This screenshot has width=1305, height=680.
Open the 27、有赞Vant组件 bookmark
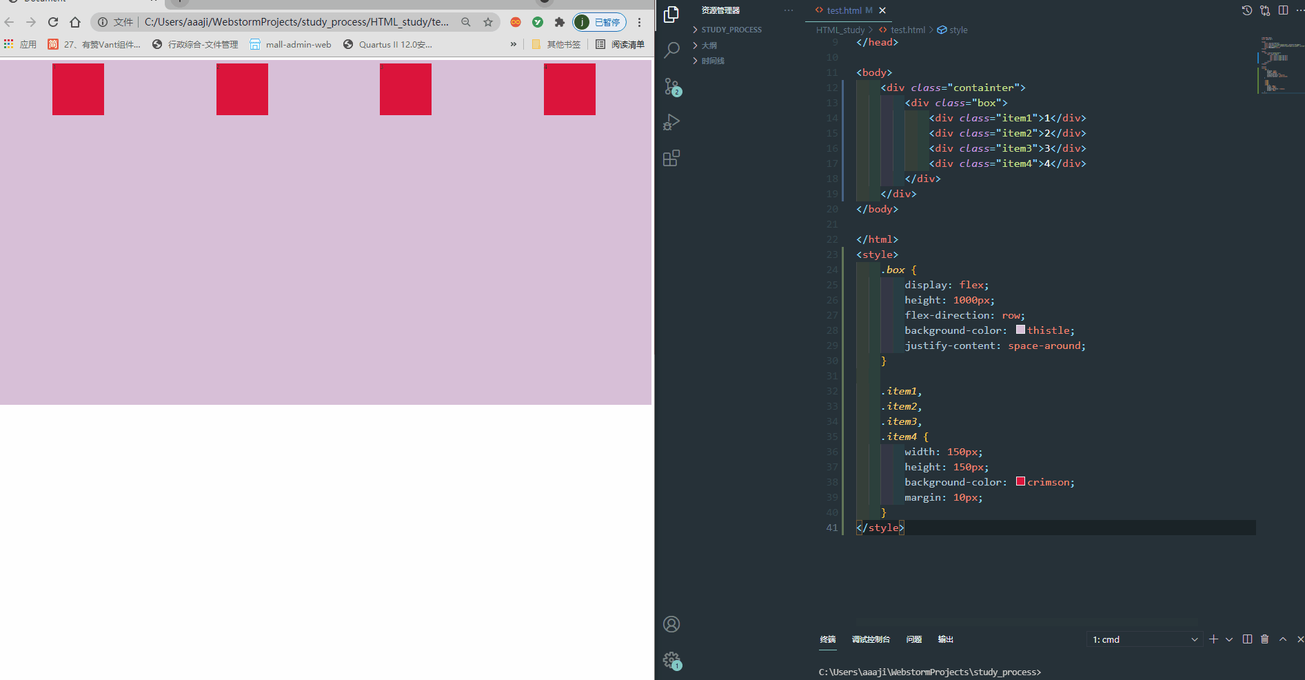point(94,44)
